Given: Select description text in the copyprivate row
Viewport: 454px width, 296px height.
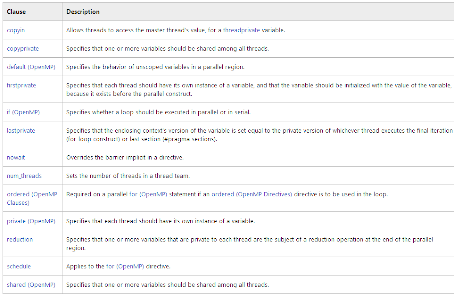Looking at the screenshot, I should pos(168,48).
